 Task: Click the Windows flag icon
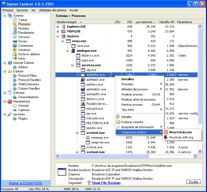point(15,50)
